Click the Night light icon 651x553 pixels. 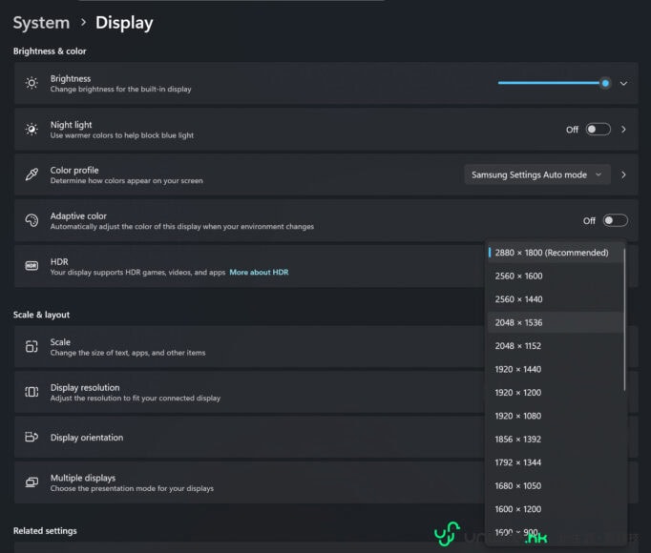pyautogui.click(x=31, y=130)
